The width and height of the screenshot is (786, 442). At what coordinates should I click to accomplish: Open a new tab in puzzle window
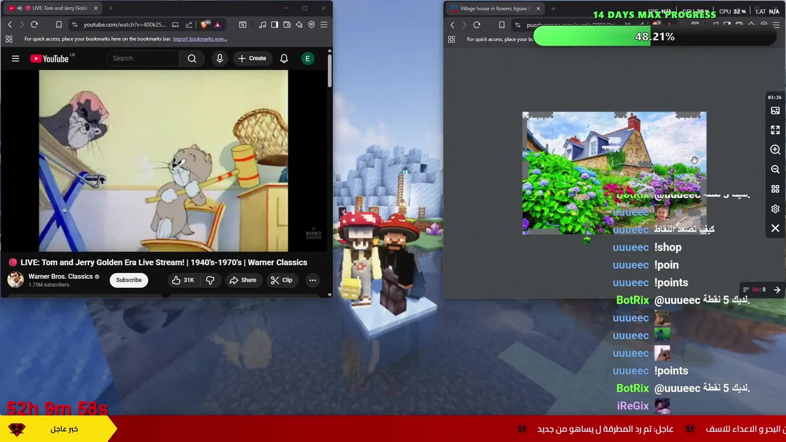[x=553, y=9]
